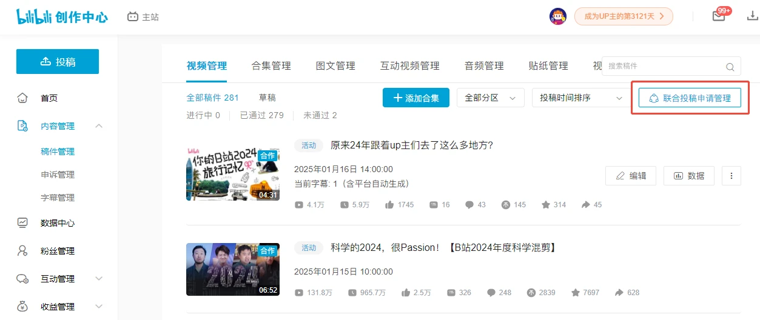Click the blue 投稿 upload button
This screenshot has height=320, width=760.
pyautogui.click(x=58, y=62)
